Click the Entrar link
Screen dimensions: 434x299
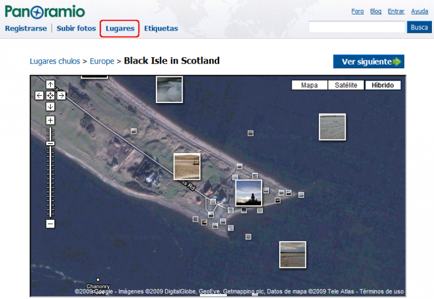396,11
